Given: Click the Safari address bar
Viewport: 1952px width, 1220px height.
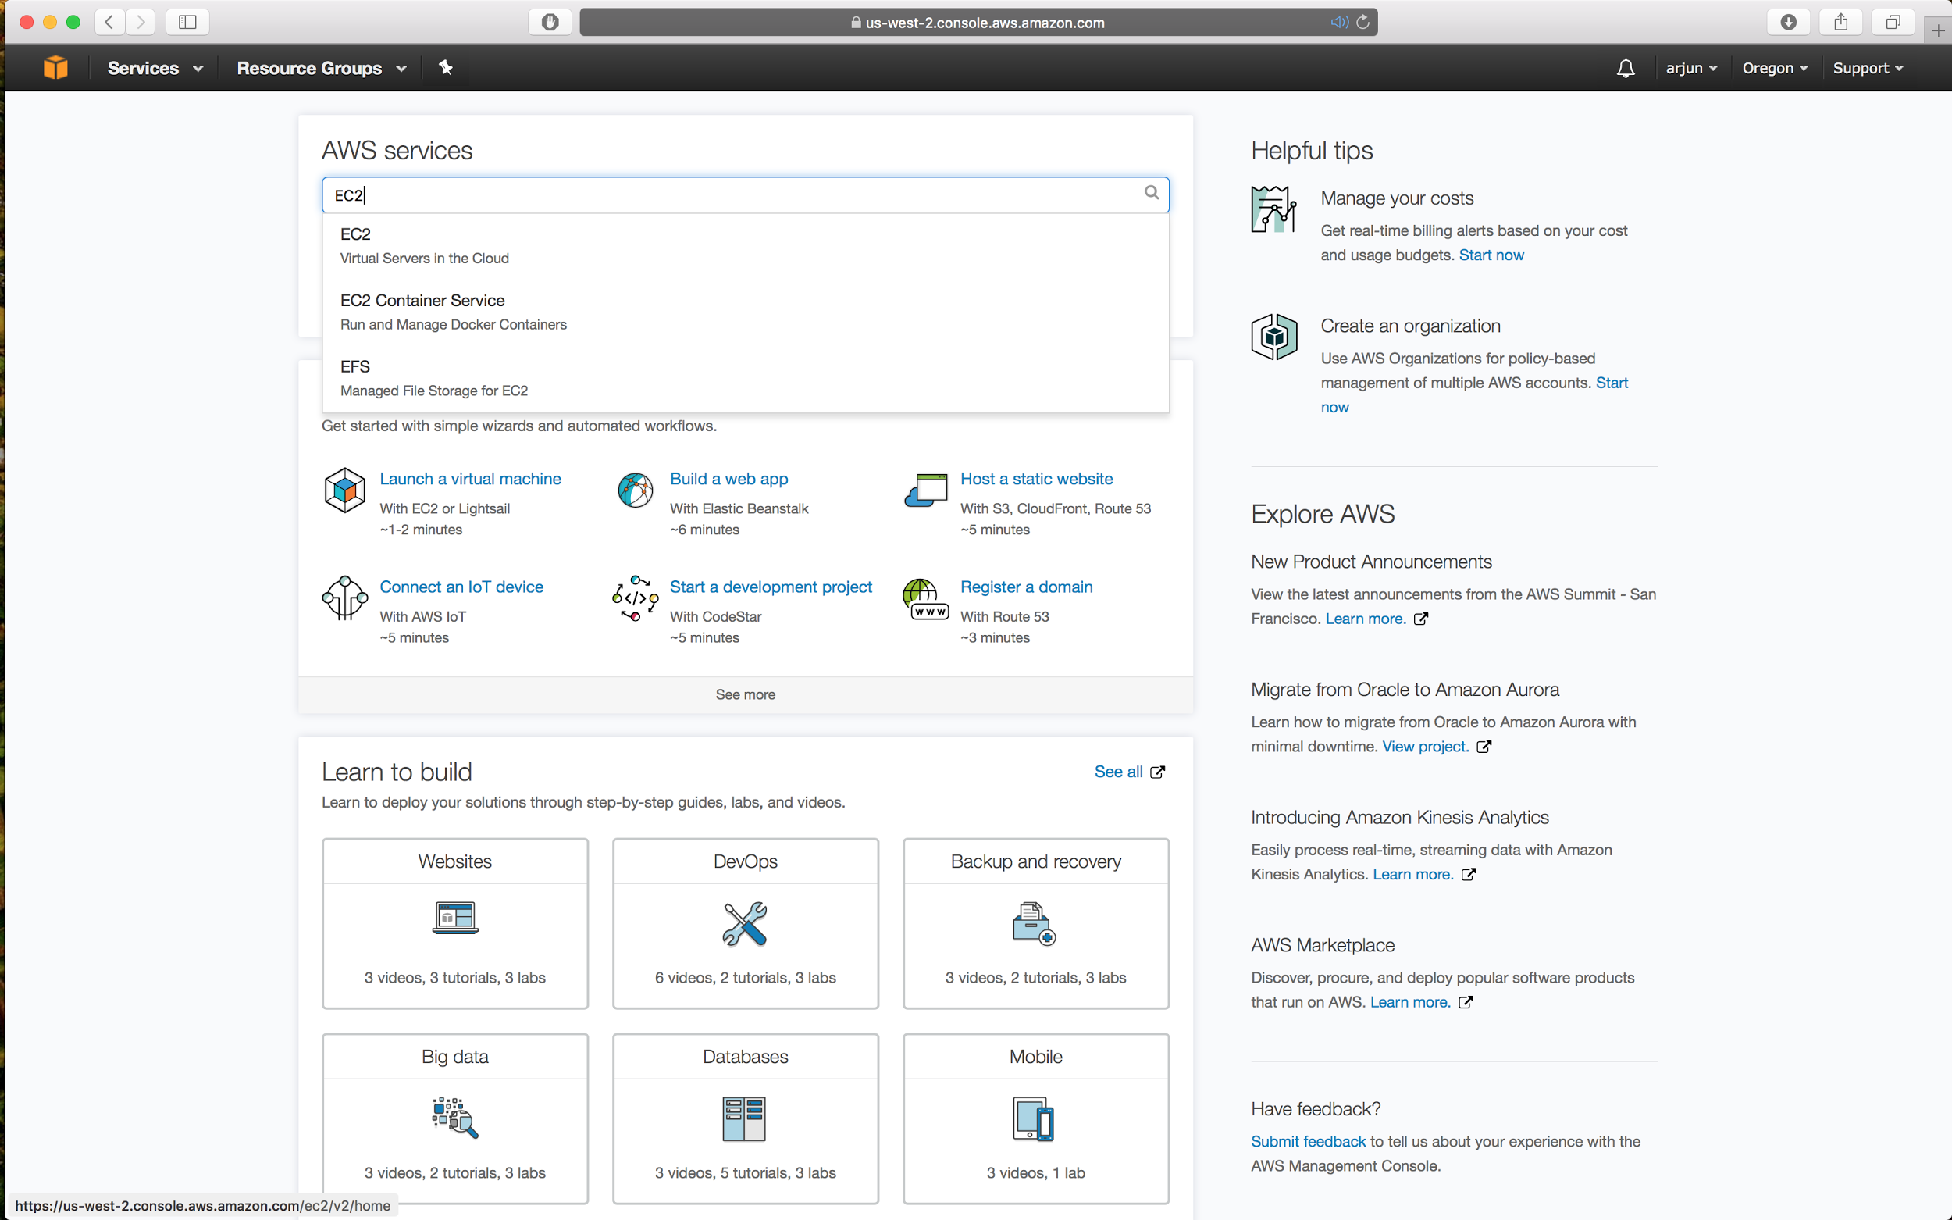Looking at the screenshot, I should click(978, 22).
